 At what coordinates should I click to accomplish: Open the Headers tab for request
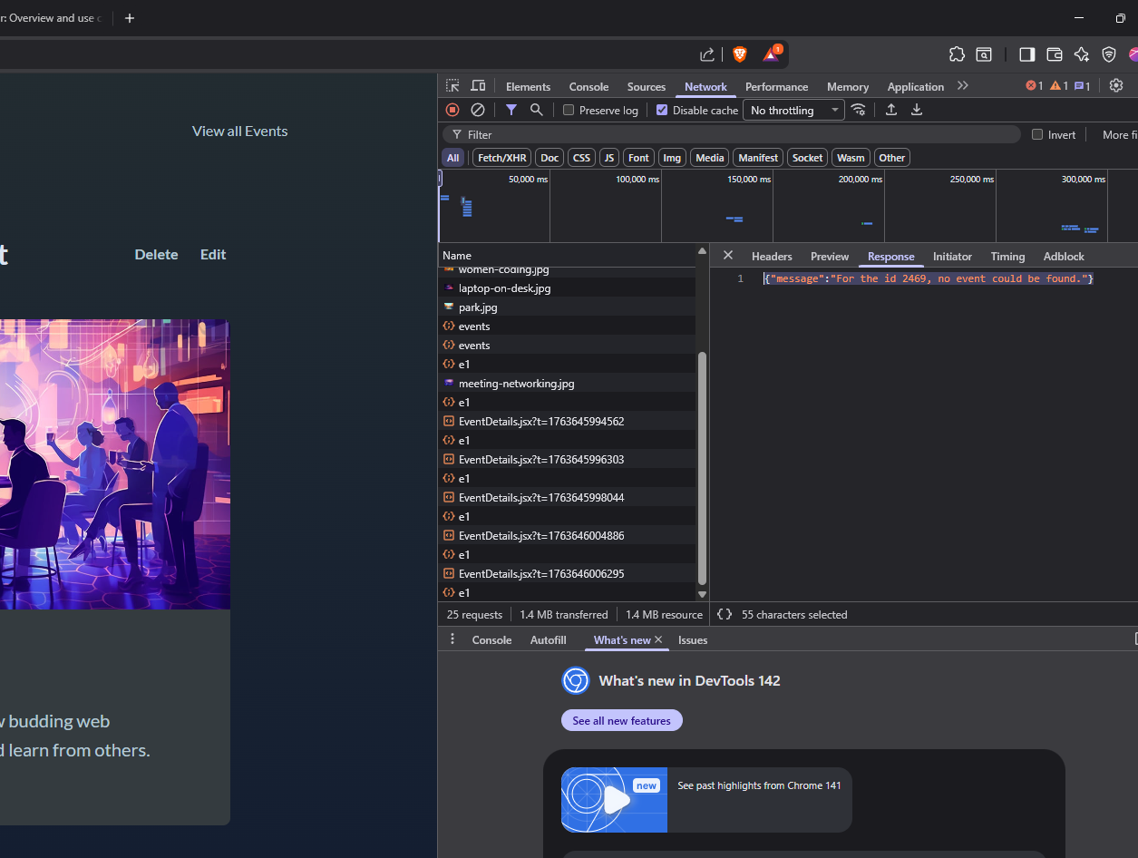point(772,257)
